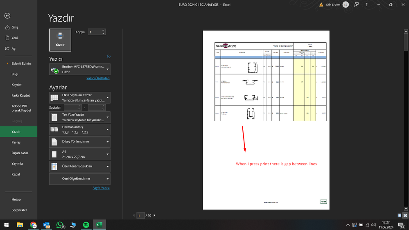Screen dimensions: 409x230
Task: Increase the Sayfalar end page value
Action: click(103, 106)
